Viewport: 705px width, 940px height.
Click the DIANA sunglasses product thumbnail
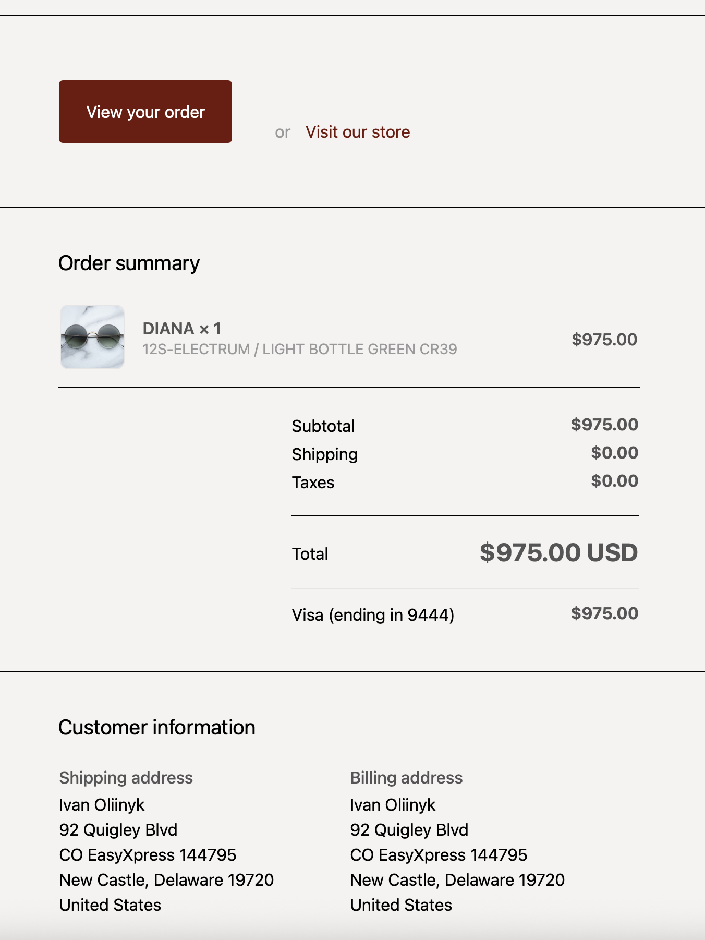pyautogui.click(x=92, y=337)
